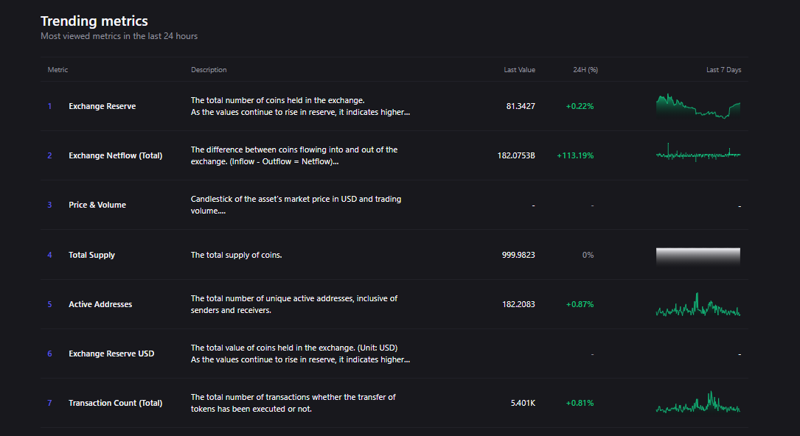The height and width of the screenshot is (436, 800).
Task: Click the Price & Volume candlestick description
Action: [x=296, y=205]
